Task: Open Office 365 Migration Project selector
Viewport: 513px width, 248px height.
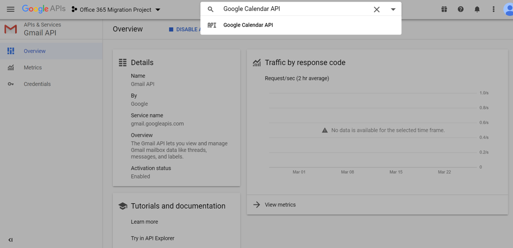Action: pos(116,10)
